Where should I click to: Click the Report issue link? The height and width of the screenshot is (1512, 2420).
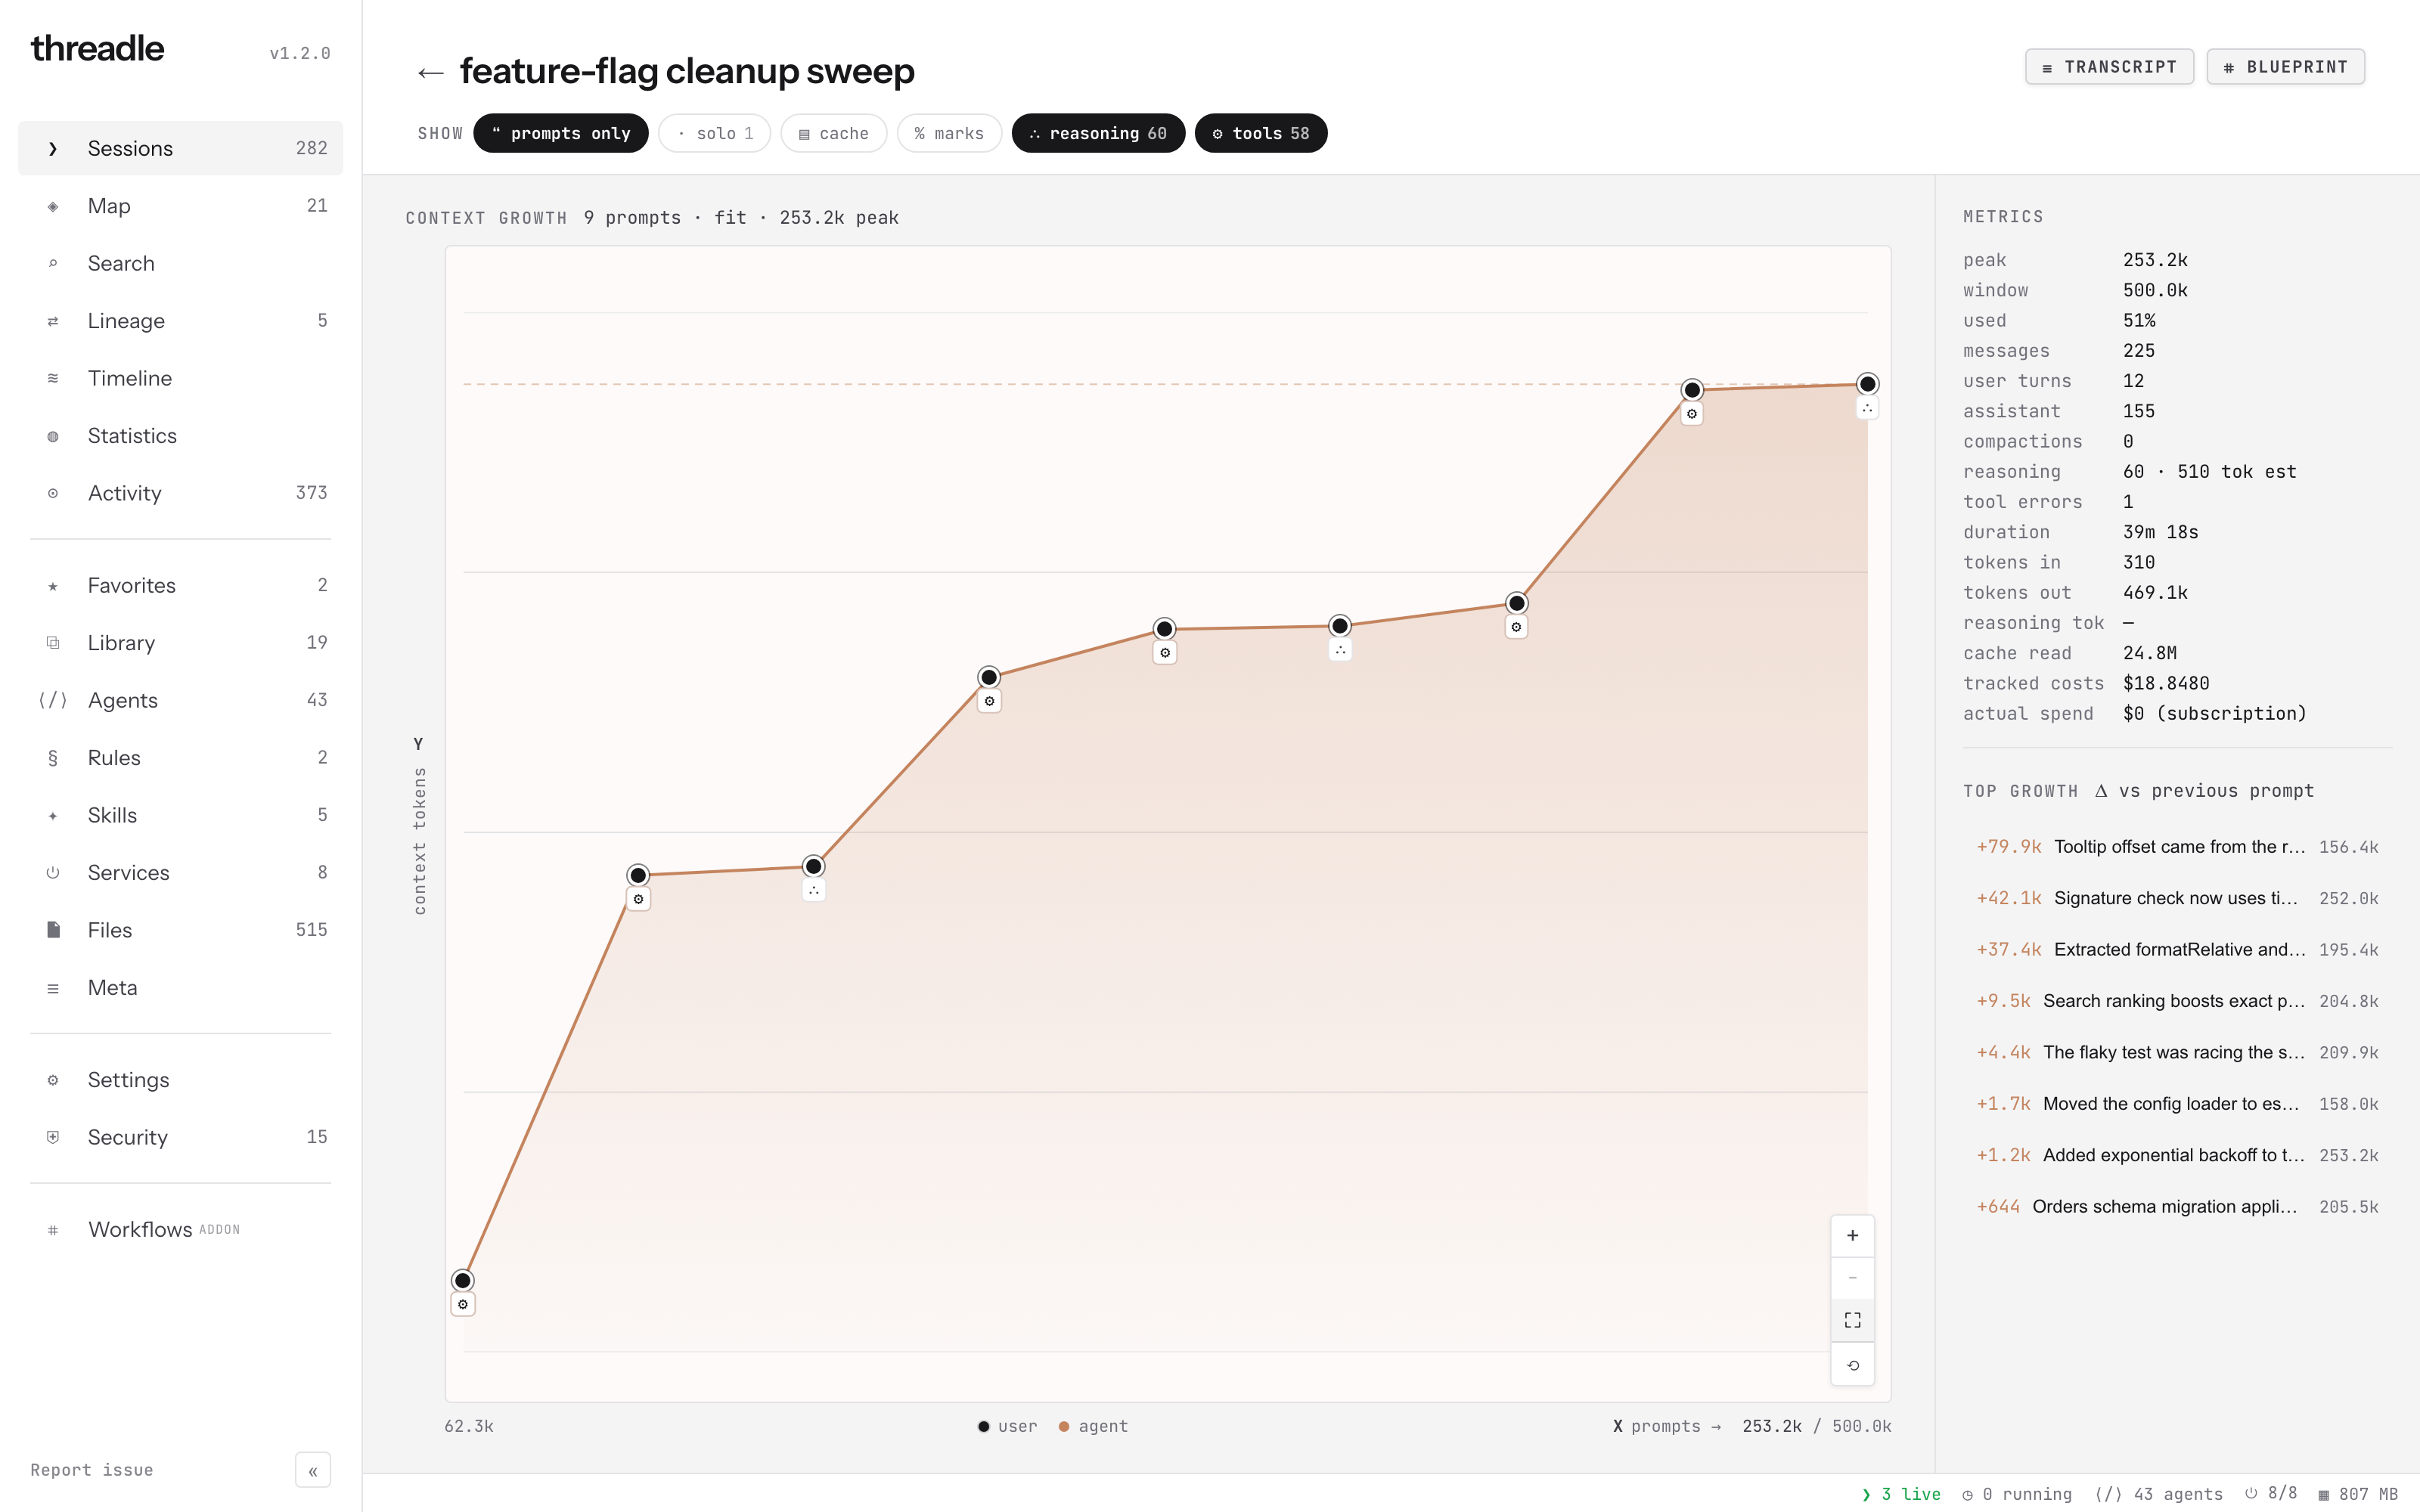coord(92,1470)
